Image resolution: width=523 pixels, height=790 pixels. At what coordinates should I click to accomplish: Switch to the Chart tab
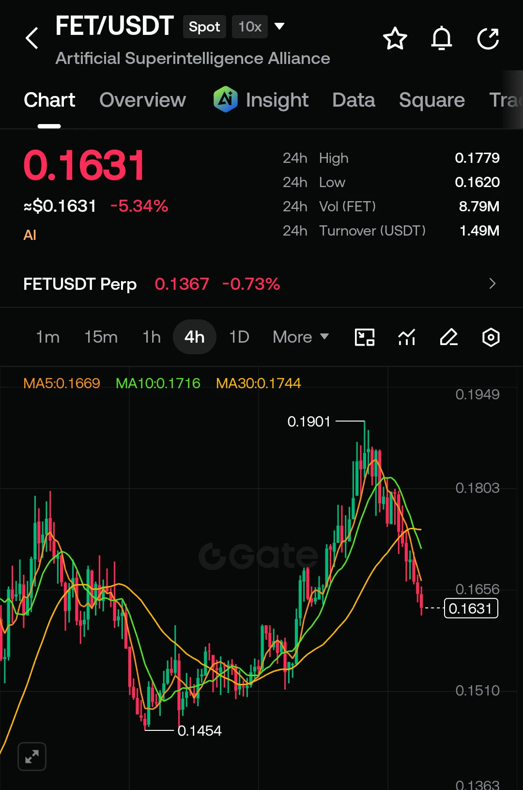coord(49,100)
